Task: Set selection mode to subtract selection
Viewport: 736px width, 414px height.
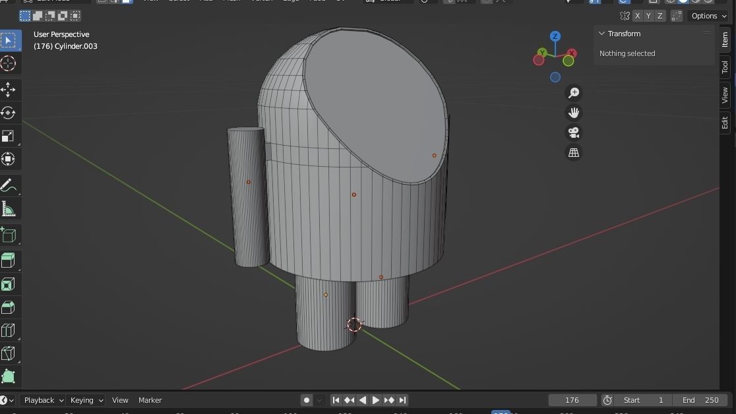Action: [x=49, y=16]
